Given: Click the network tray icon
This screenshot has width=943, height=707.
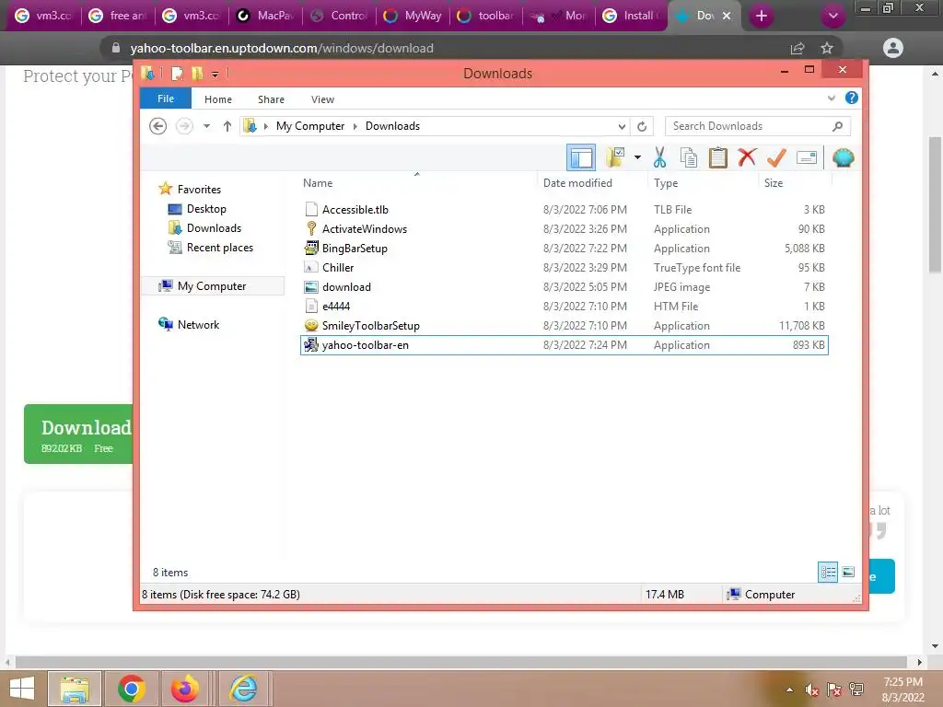Looking at the screenshot, I should pos(856,690).
